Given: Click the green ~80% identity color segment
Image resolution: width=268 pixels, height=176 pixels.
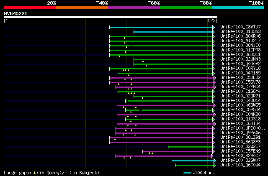Looking at the screenshot, I should coord(186,8).
